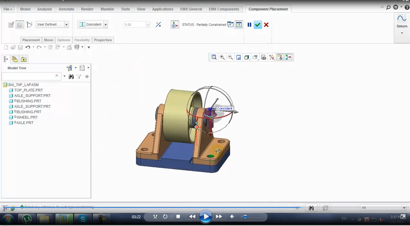
Task: Open the Coincident constraint type dropdown
Action: 105,24
